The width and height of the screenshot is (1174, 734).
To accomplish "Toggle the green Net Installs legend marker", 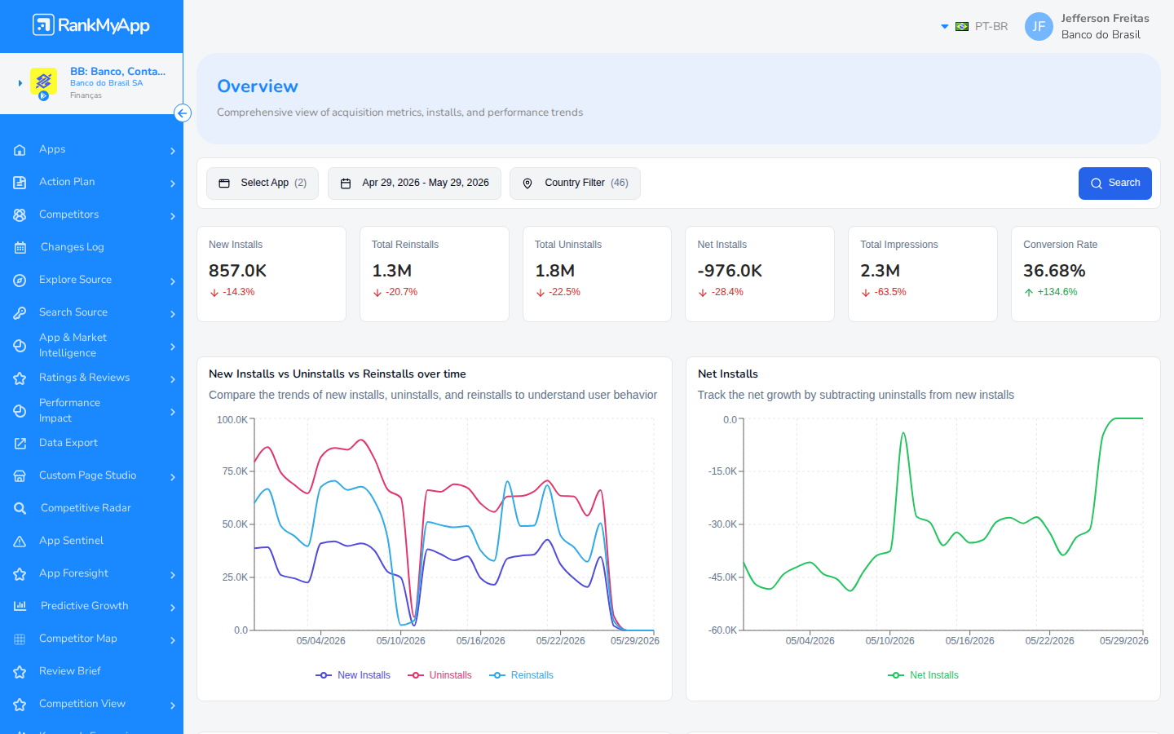I will coord(896,675).
